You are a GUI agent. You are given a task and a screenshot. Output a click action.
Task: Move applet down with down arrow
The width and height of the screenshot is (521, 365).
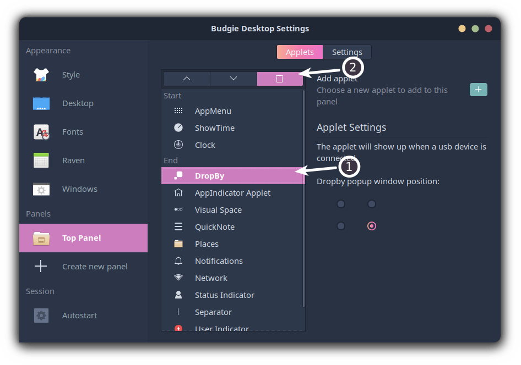point(234,79)
